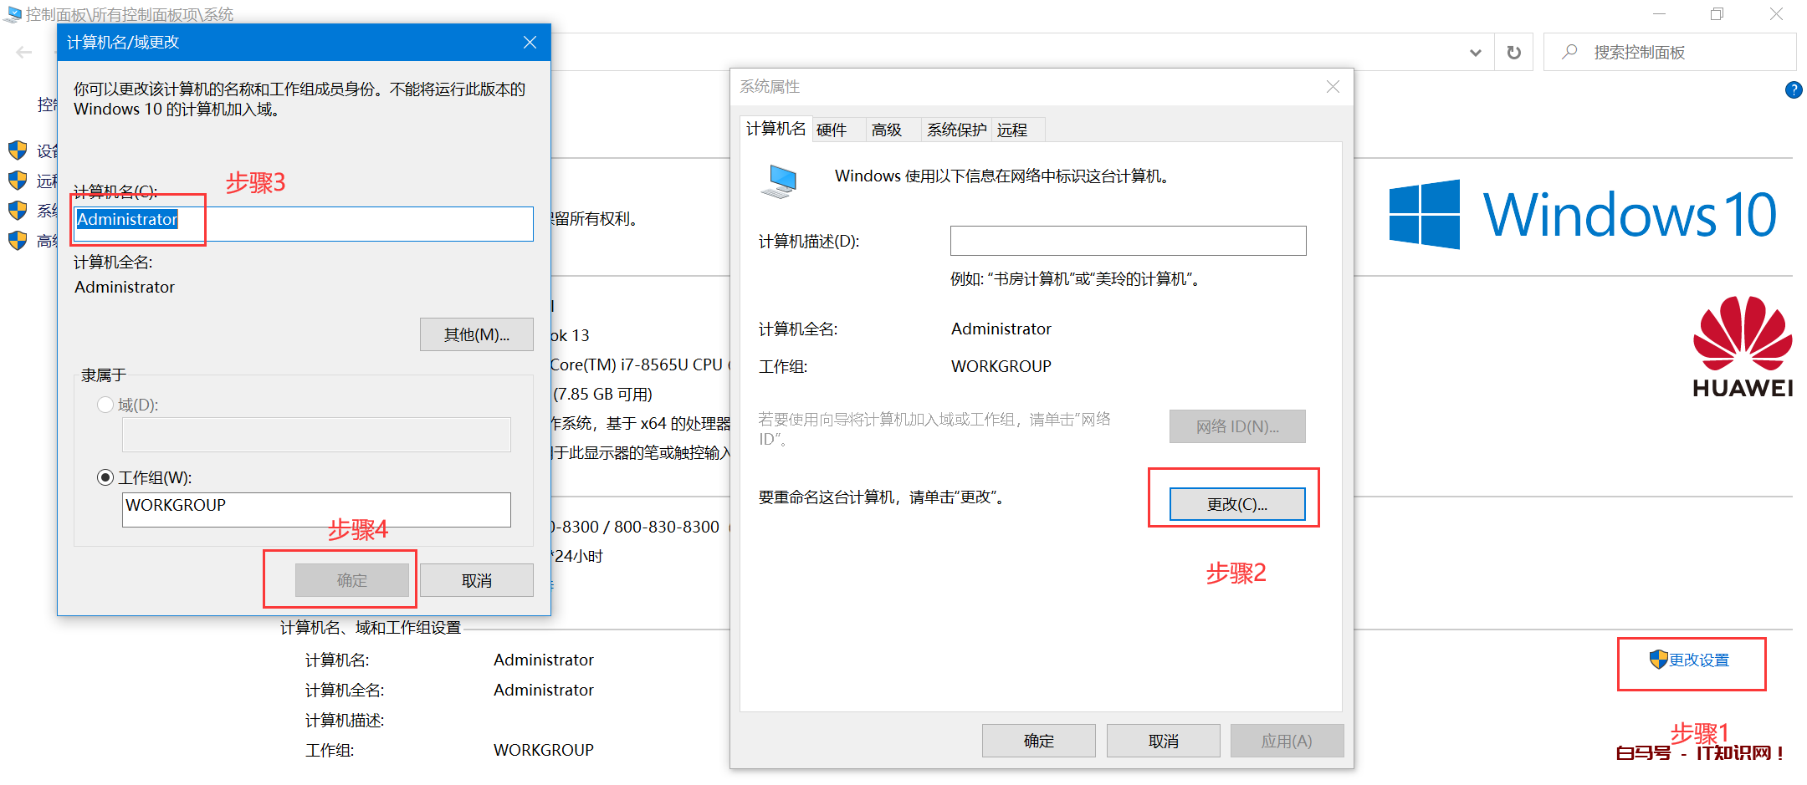Click the refresh icon in the address bar
This screenshot has height=785, width=1807.
1513,52
